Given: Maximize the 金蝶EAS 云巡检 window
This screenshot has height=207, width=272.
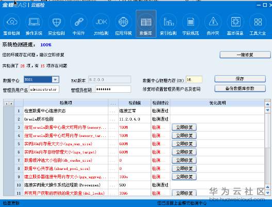Looking at the screenshot, I should tap(265, 5).
